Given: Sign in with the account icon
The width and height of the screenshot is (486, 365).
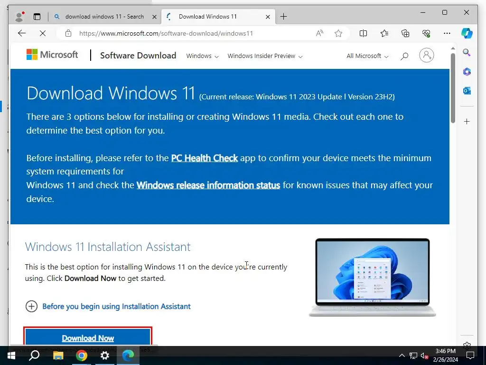Looking at the screenshot, I should (x=427, y=55).
